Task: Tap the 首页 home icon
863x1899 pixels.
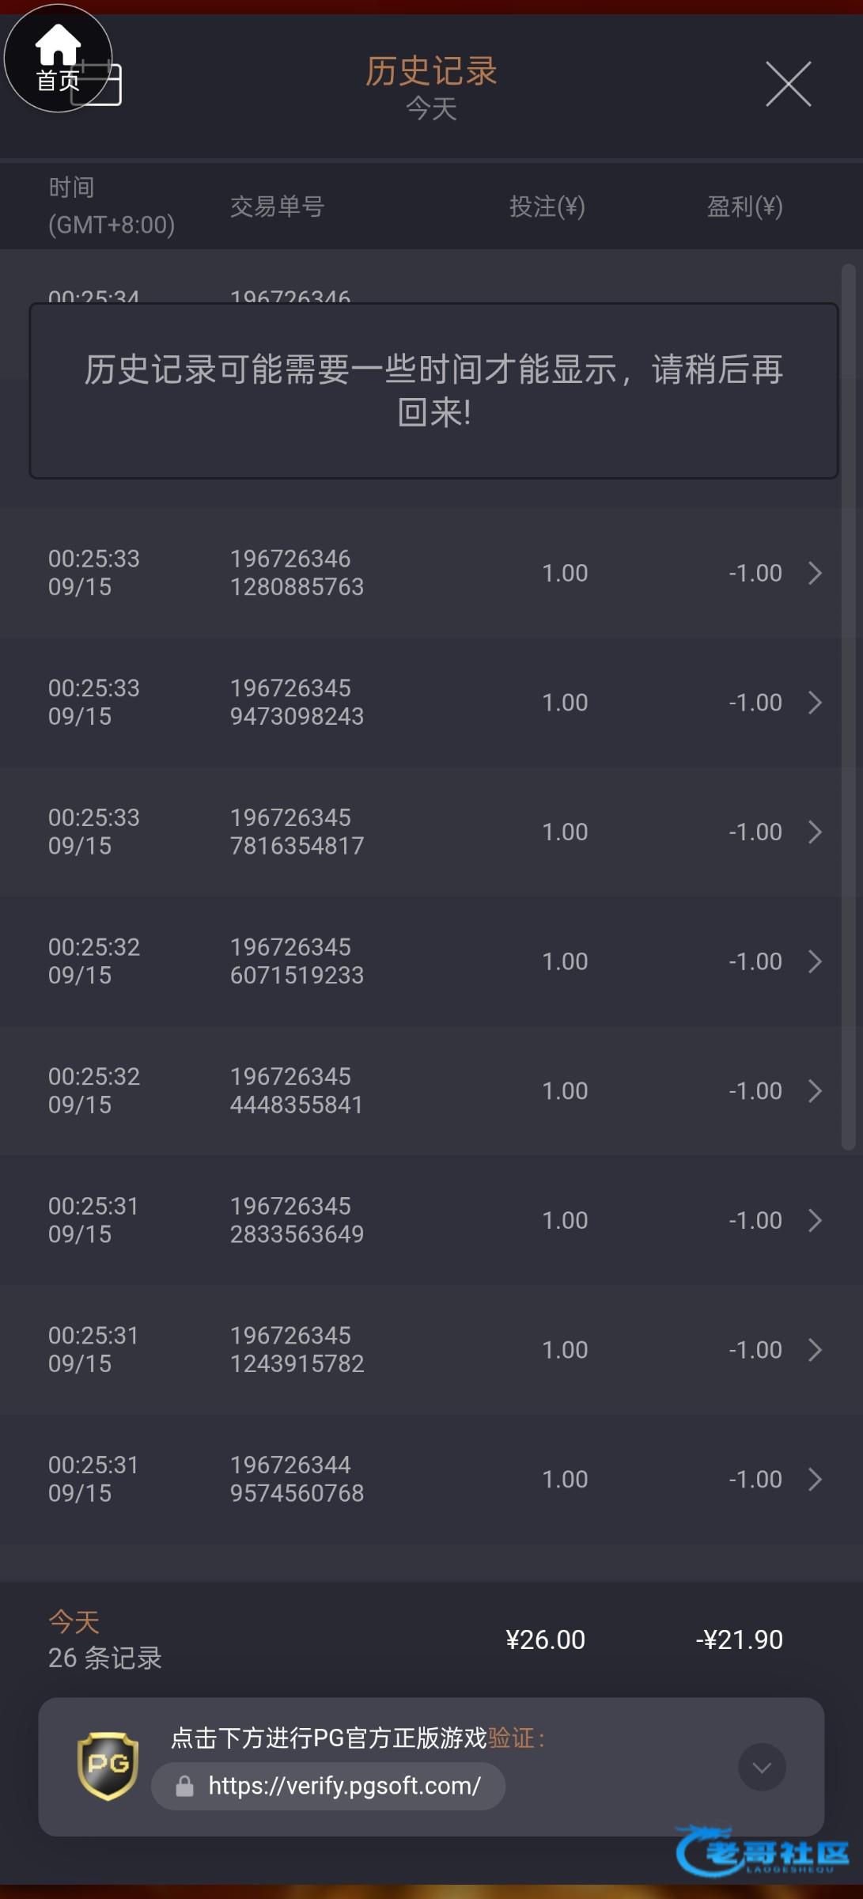Action: [58, 58]
